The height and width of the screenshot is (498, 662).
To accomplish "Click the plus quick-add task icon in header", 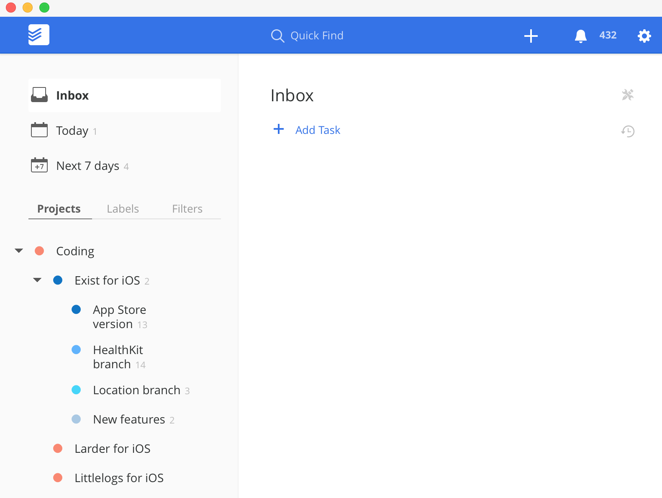I will coord(531,36).
